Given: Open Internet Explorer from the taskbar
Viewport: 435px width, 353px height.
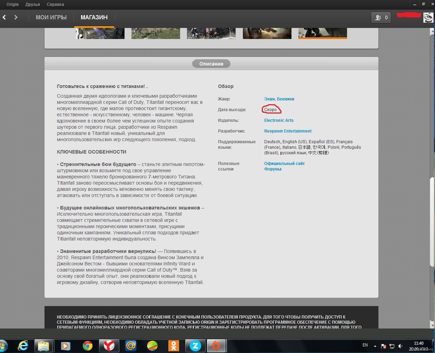Looking at the screenshot, I should pos(23,345).
